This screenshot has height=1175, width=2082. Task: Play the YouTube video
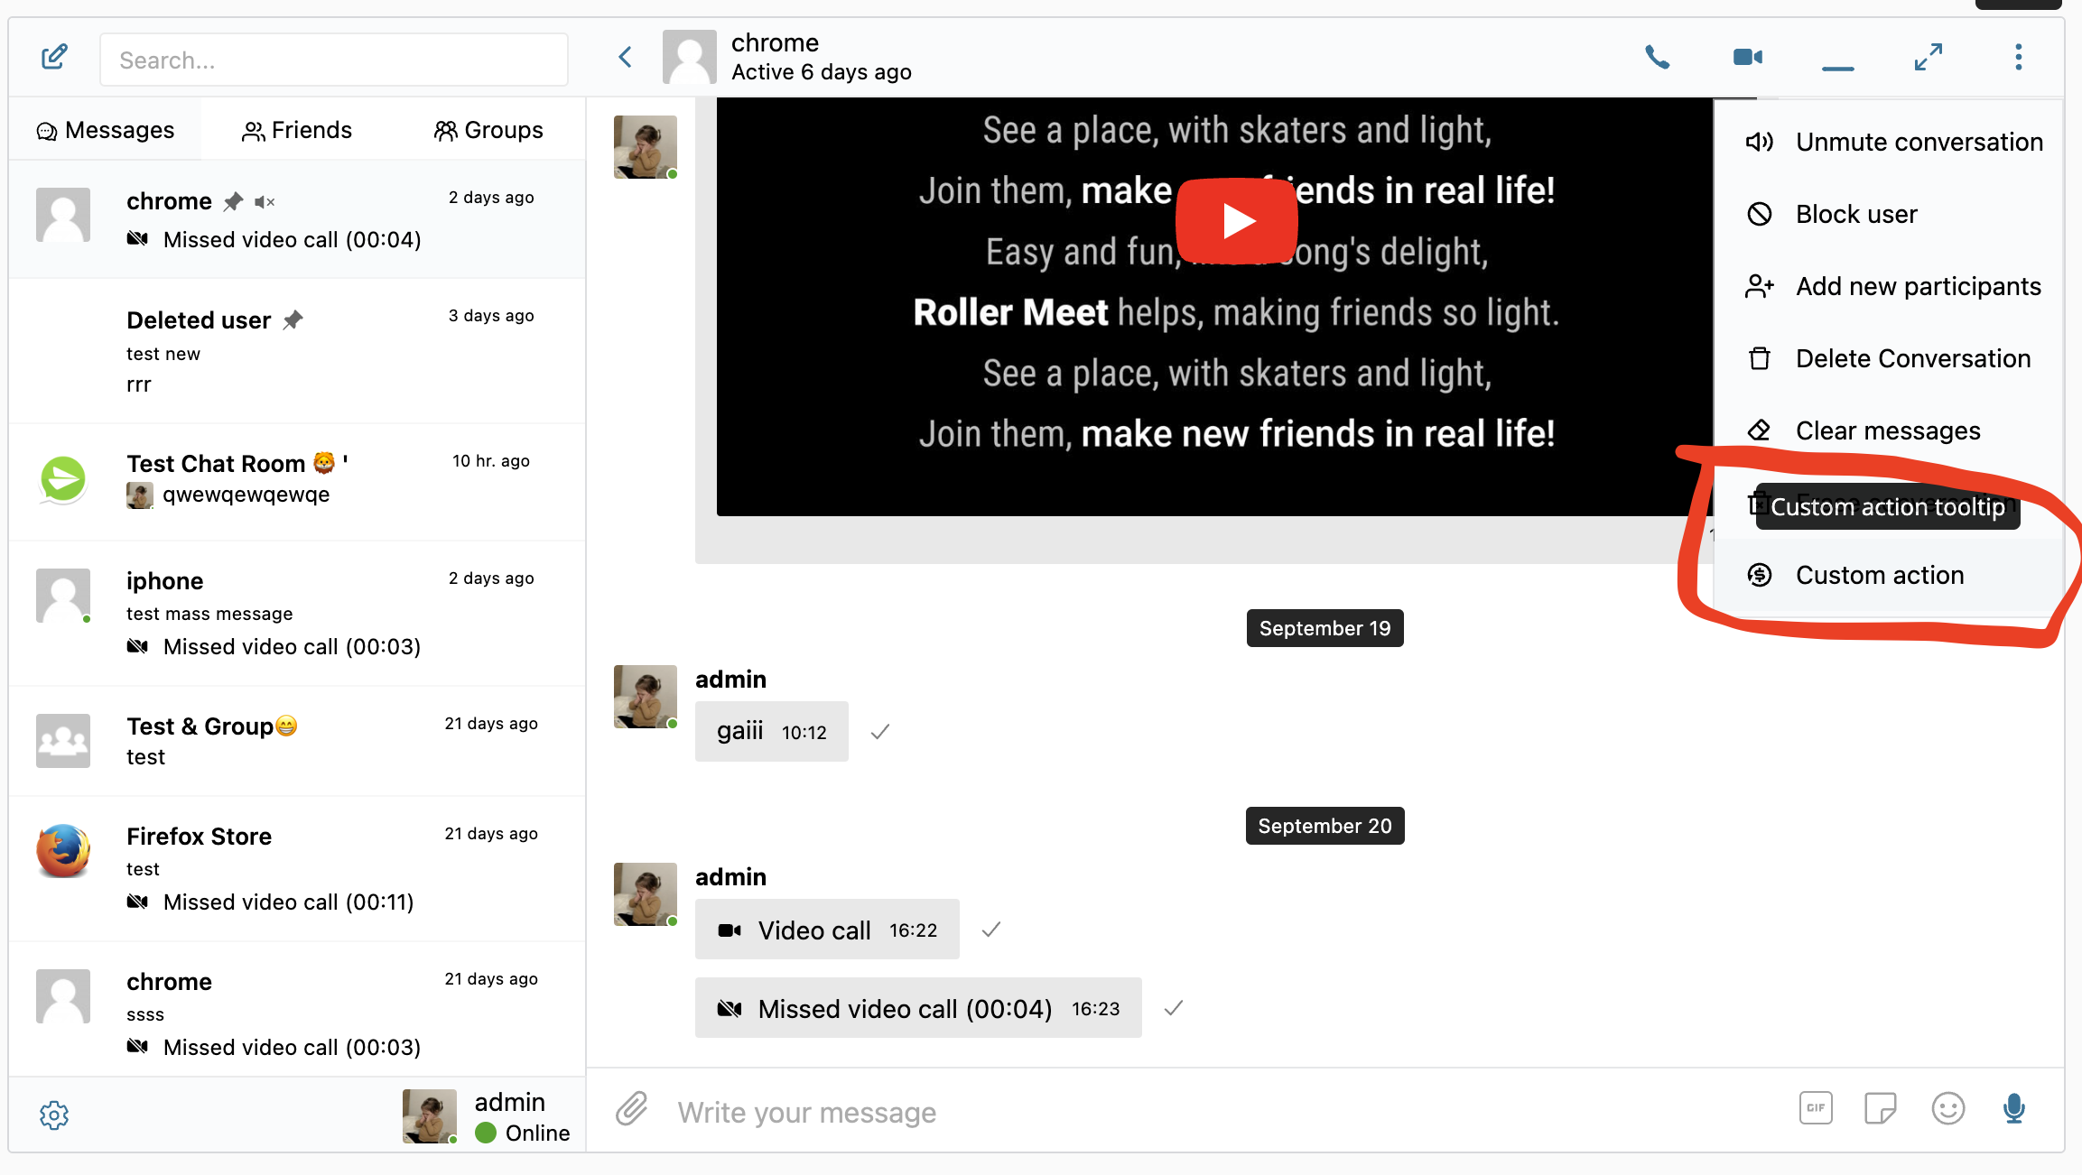(1236, 221)
